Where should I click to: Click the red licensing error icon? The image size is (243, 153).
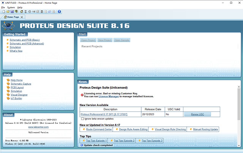[82, 95]
